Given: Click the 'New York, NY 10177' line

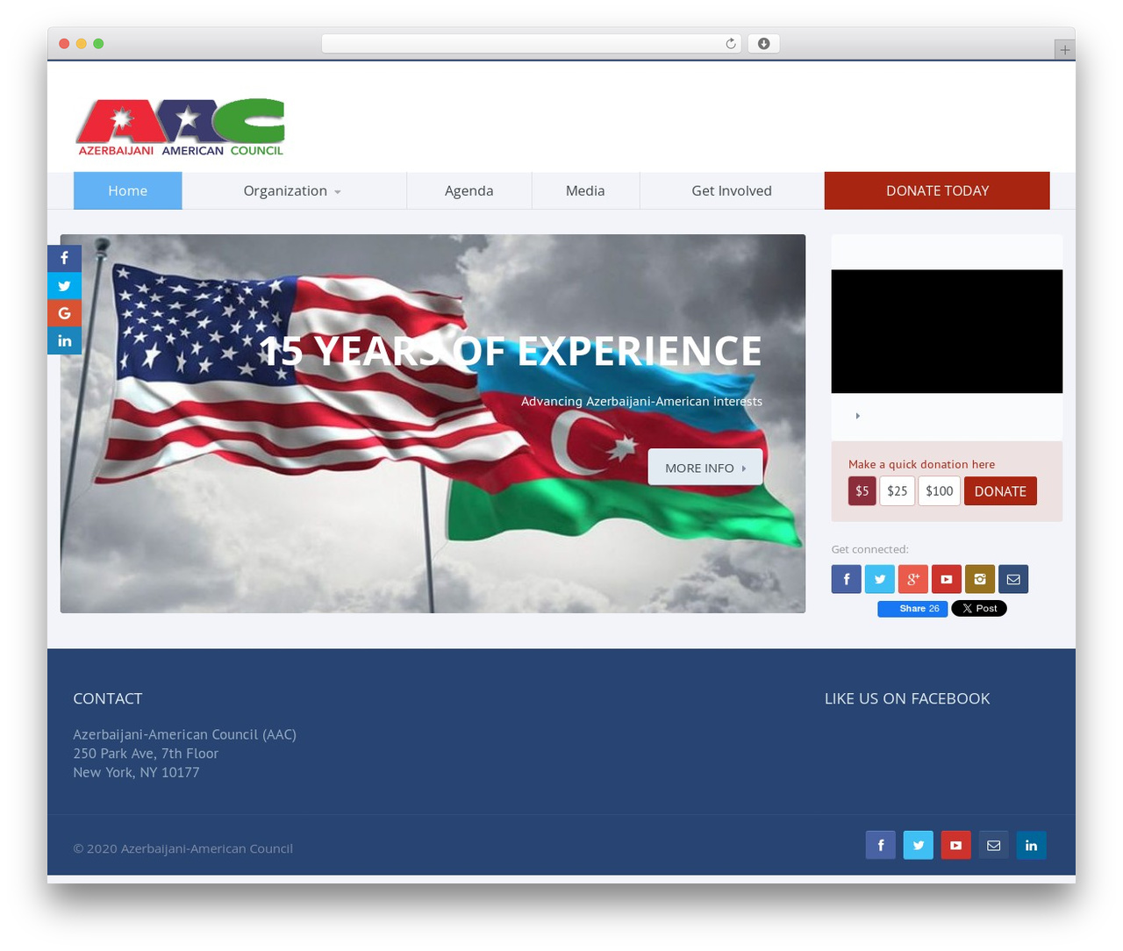Looking at the screenshot, I should (136, 773).
